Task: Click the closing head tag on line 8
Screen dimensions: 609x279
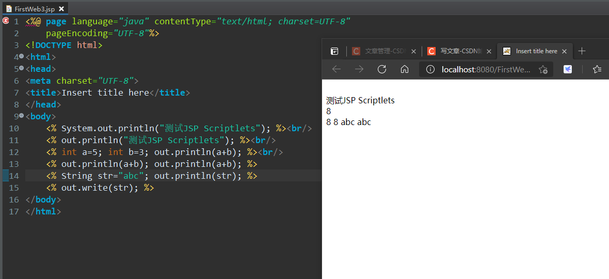Action: 43,104
